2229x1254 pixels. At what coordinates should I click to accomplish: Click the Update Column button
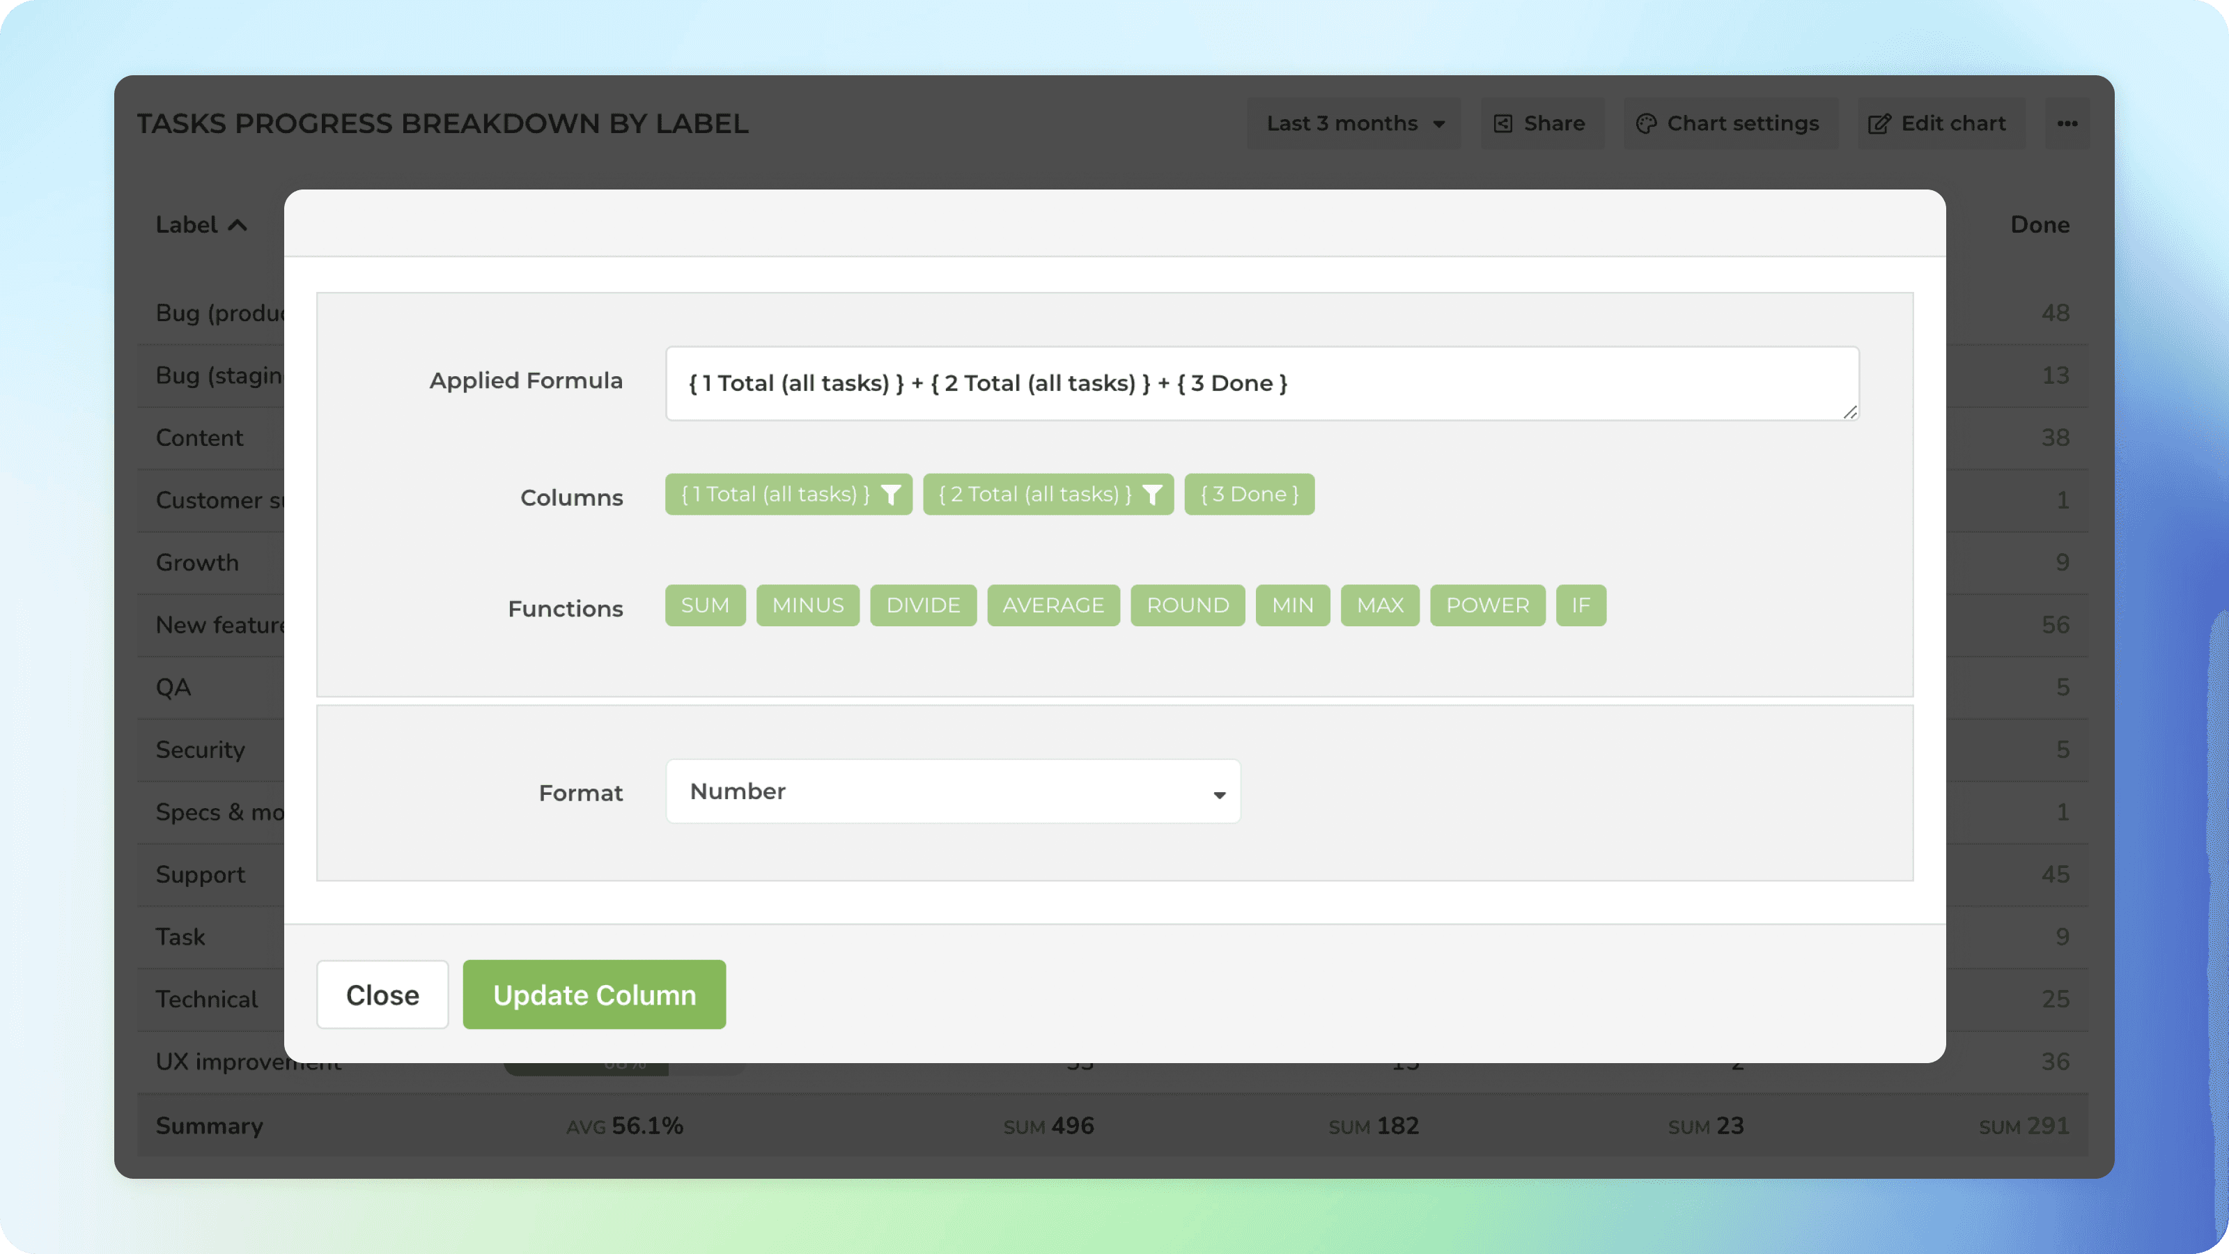click(x=593, y=994)
